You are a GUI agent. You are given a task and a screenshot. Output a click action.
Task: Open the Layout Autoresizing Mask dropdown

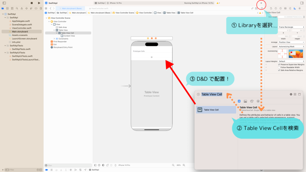click(x=291, y=47)
